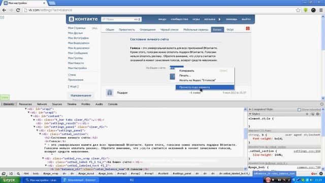The height and width of the screenshot is (183, 325).
Task: Click the сообщества header link
Action: (x=179, y=19)
